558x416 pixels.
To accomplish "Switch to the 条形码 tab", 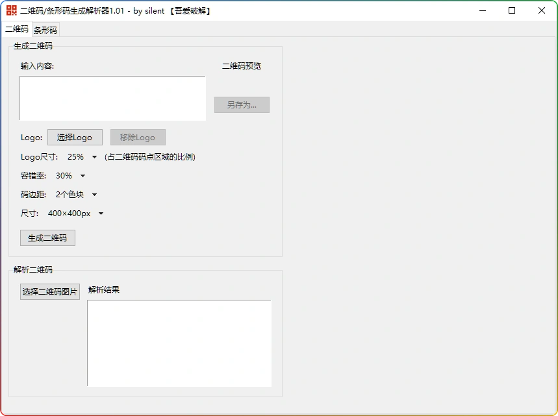I will [x=45, y=29].
